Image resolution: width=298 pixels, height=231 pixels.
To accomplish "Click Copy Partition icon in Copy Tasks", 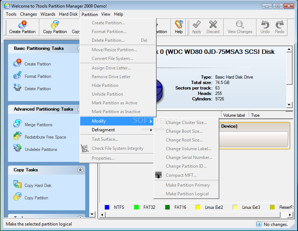I will tap(17, 197).
